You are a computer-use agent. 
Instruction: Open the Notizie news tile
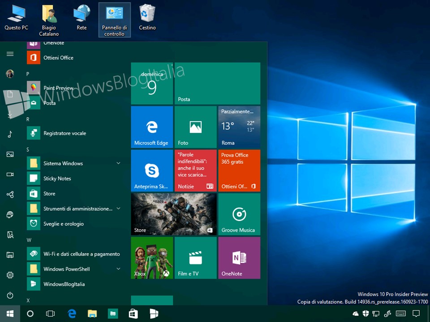pyautogui.click(x=196, y=170)
